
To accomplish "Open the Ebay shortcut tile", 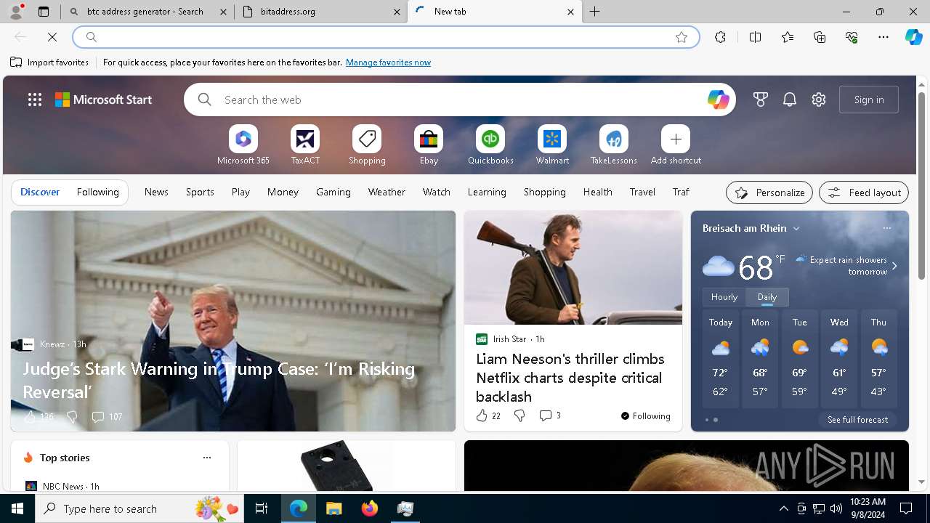I will pos(429,145).
